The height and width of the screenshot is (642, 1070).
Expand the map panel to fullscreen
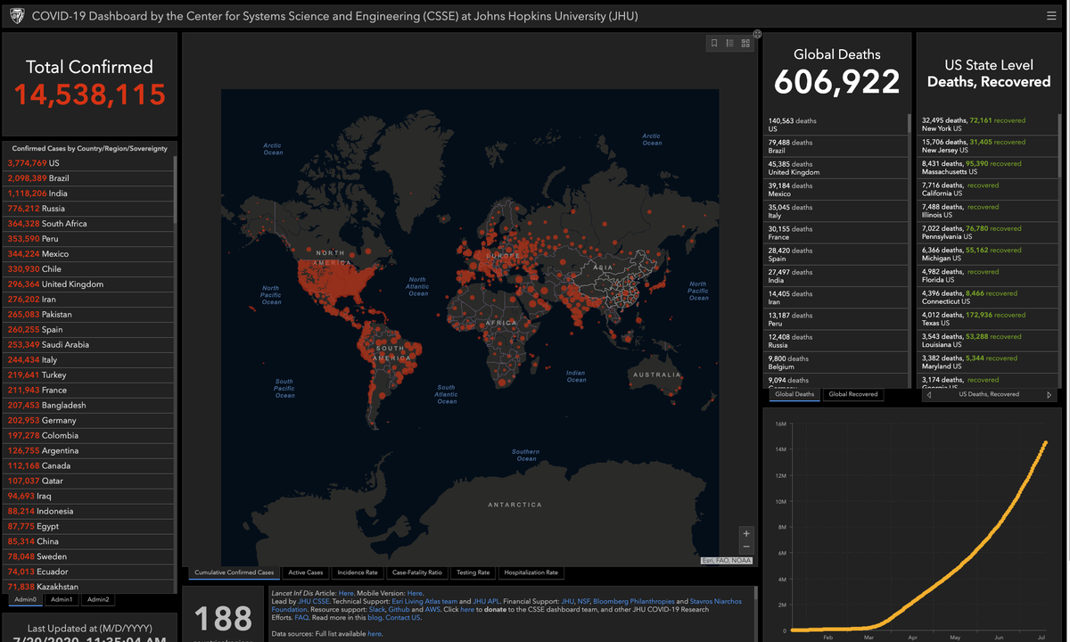click(757, 34)
